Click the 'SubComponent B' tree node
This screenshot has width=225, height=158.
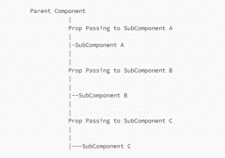103,96
